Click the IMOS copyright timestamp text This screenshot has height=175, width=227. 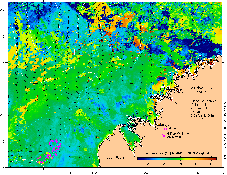coord(225,132)
